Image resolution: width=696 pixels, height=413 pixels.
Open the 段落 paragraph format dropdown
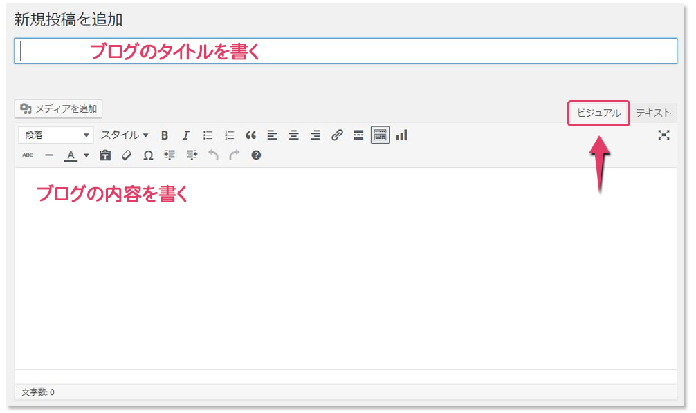tap(56, 135)
